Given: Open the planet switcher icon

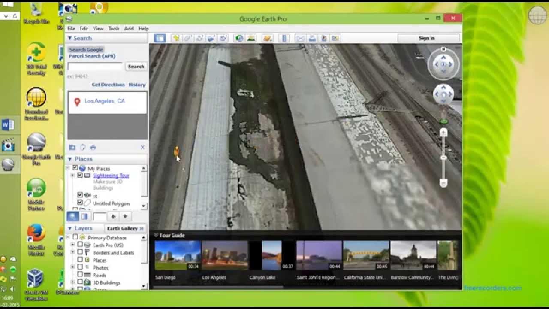Looking at the screenshot, I should point(268,38).
